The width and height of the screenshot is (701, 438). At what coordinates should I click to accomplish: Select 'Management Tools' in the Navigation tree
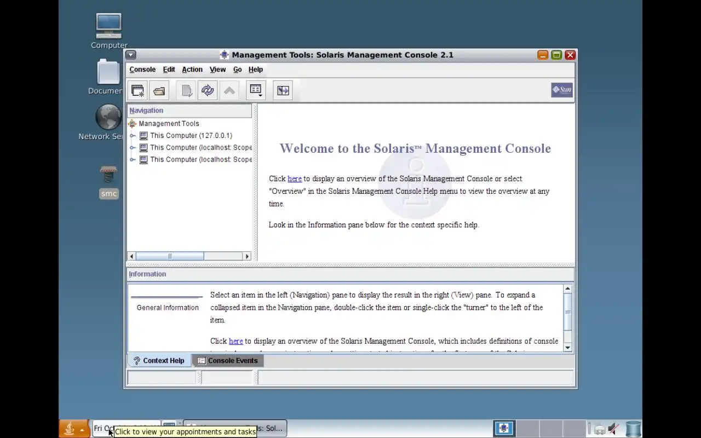tap(169, 124)
